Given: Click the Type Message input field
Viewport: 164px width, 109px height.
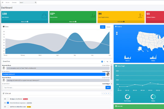Looking at the screenshot, I should click(x=54, y=87).
